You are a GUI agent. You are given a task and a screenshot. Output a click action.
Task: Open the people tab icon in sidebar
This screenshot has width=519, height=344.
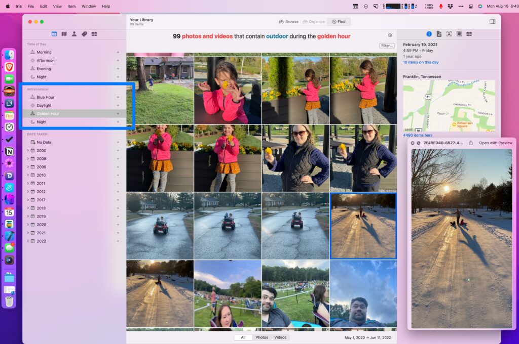coord(74,34)
